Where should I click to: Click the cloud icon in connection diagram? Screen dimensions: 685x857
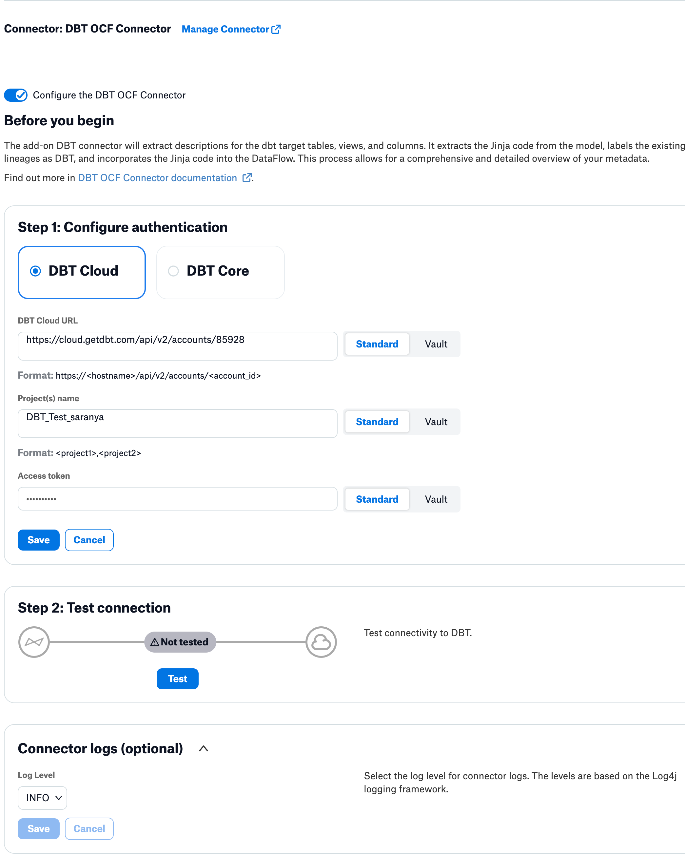(x=321, y=642)
